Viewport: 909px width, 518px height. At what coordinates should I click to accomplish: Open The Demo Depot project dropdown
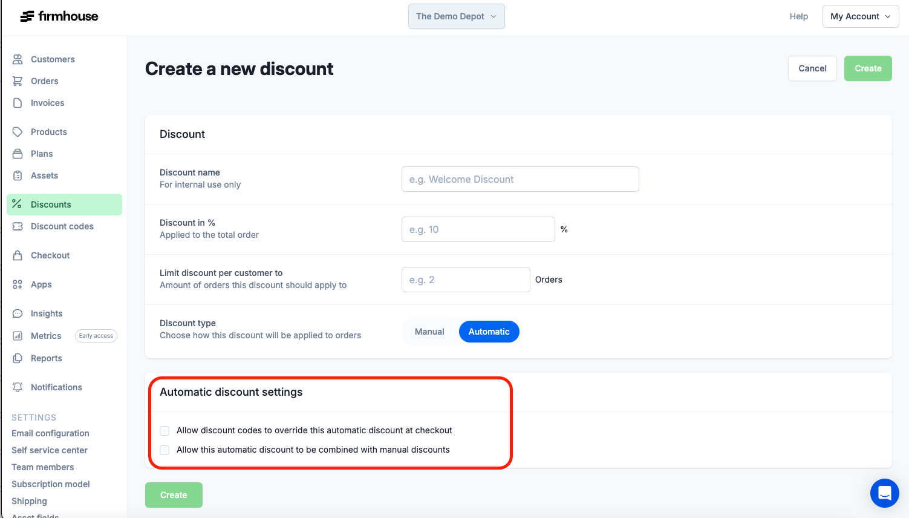[x=457, y=16]
